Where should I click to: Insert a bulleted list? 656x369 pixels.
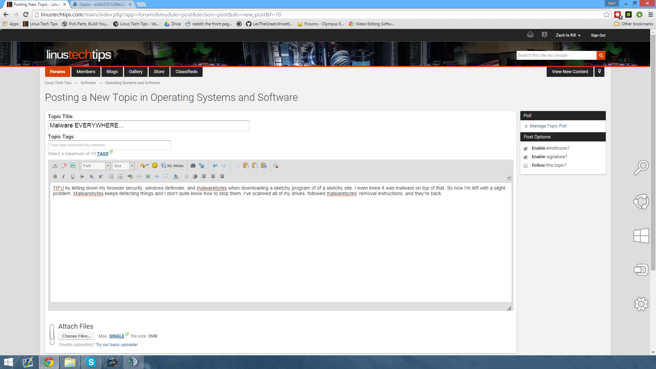point(111,177)
